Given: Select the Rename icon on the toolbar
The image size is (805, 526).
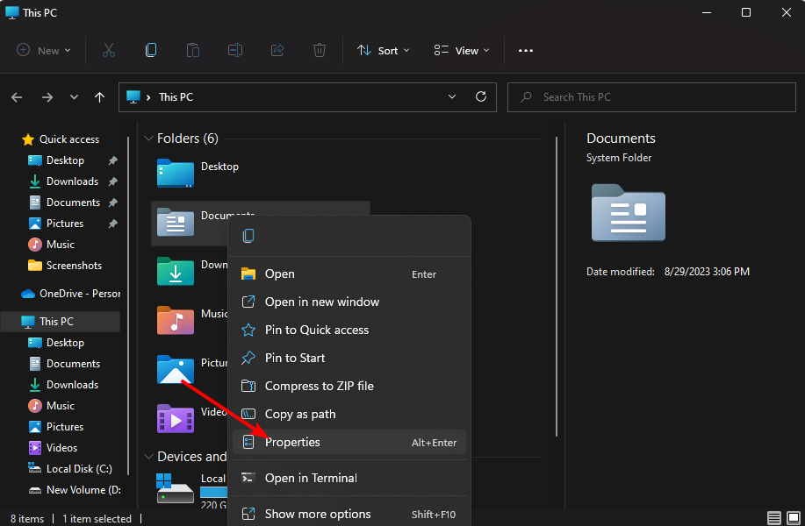Looking at the screenshot, I should point(234,50).
